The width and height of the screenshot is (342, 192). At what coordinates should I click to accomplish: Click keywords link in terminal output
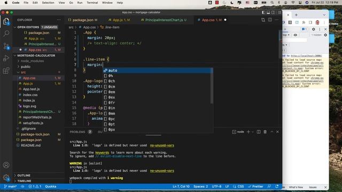coord(102,153)
